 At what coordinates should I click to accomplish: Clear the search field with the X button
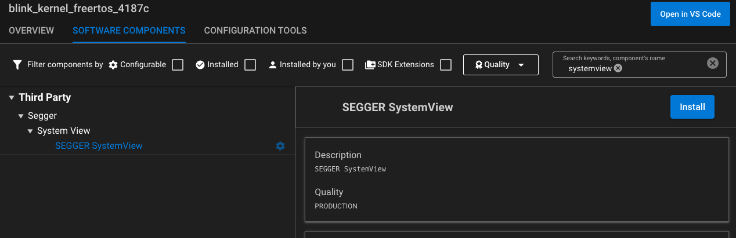pyautogui.click(x=713, y=63)
